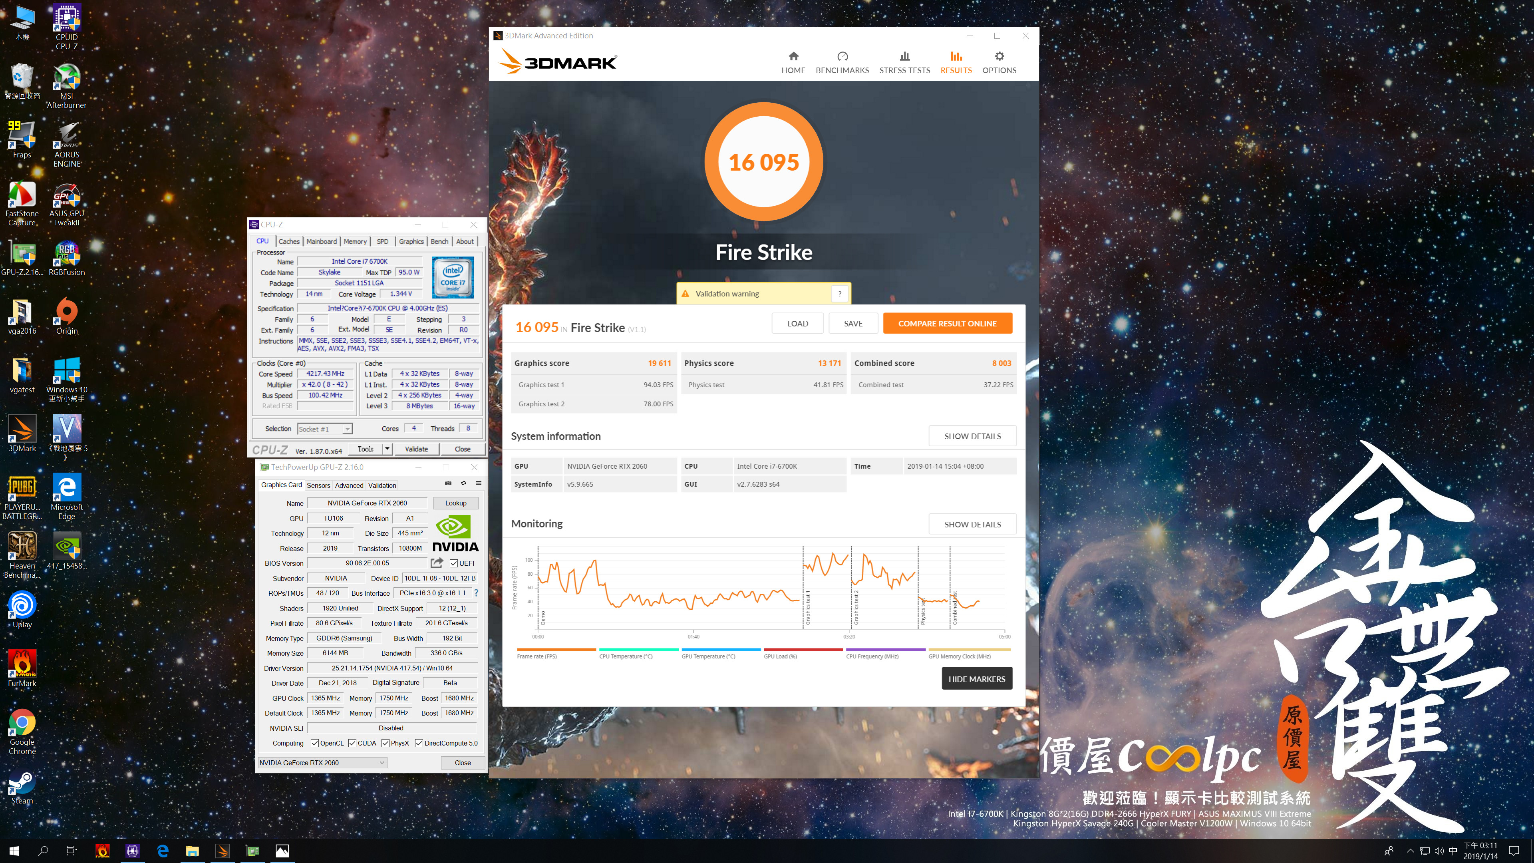1534x863 pixels.
Task: Click the Tools button in CPU-Z
Action: coord(366,449)
